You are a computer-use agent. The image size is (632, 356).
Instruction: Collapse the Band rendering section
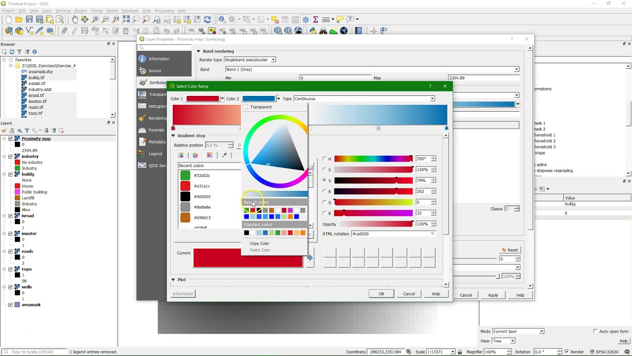tap(198, 51)
